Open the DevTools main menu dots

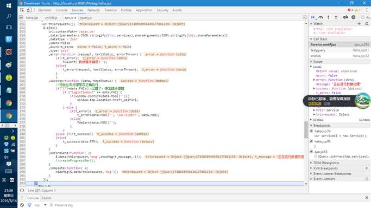pos(367,10)
